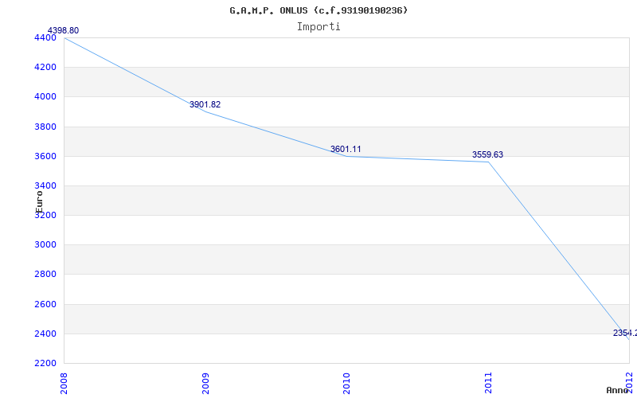The width and height of the screenshot is (637, 398).
Task: Click the 2012 x-axis year label
Action: point(630,381)
